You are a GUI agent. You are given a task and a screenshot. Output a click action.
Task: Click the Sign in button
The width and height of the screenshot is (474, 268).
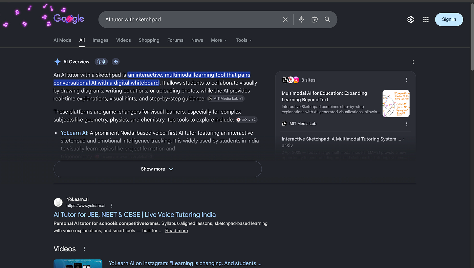449,19
